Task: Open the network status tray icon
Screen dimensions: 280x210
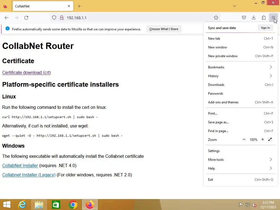Action: 248,205
